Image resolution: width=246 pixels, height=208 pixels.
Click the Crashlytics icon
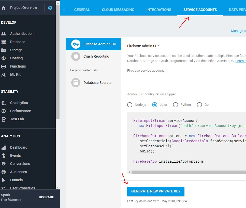coord(4,103)
